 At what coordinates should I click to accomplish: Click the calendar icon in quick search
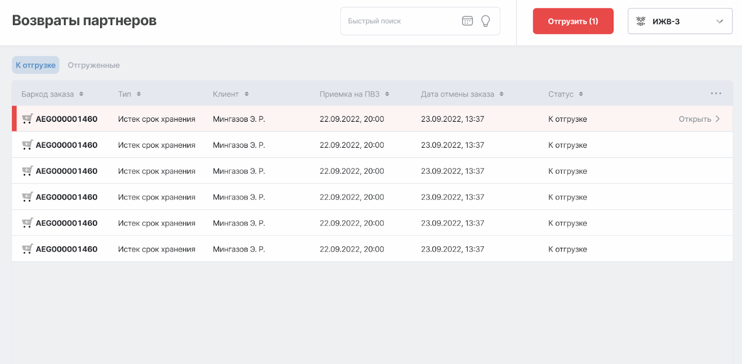click(467, 21)
